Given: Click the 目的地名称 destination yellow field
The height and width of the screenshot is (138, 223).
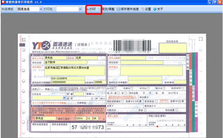Looking at the screenshot, I should pyautogui.click(x=173, y=48).
